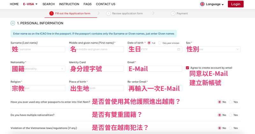
Task: Open the date of birth calendar icon
Action: pos(179,49)
